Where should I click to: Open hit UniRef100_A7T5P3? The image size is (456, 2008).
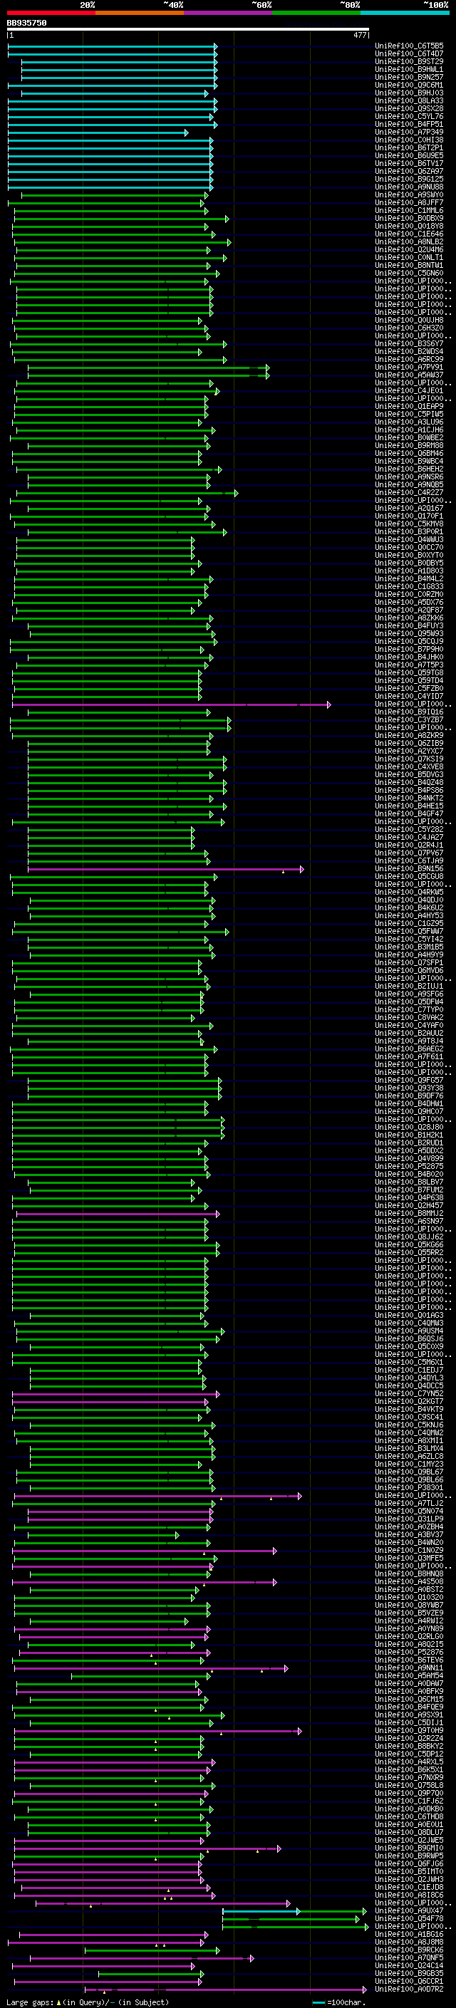point(409,665)
